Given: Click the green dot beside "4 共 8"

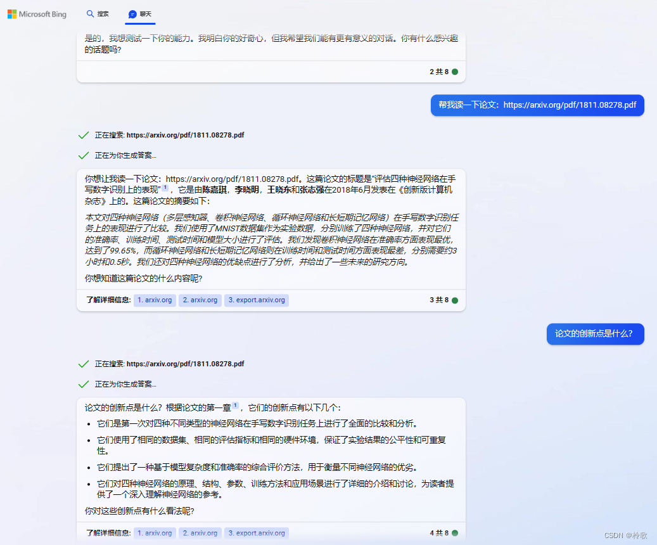Looking at the screenshot, I should point(455,533).
